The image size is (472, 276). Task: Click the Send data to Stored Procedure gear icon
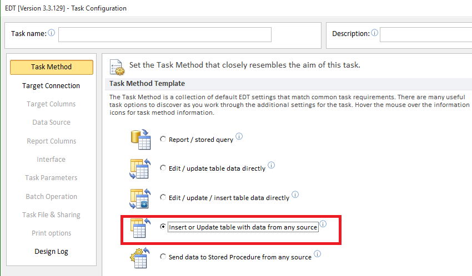140,258
